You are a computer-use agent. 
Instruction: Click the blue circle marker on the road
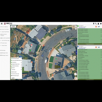[42, 56]
